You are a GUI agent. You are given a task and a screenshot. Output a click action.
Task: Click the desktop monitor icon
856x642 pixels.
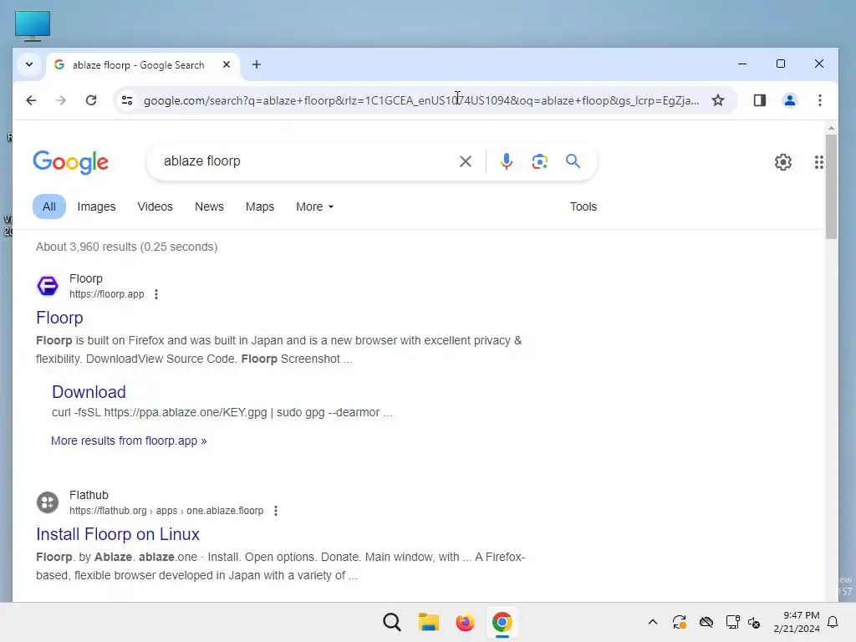[33, 26]
